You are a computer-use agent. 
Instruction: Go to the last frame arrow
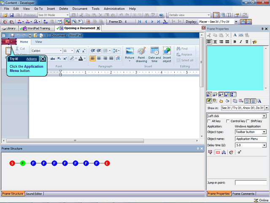click(x=159, y=22)
